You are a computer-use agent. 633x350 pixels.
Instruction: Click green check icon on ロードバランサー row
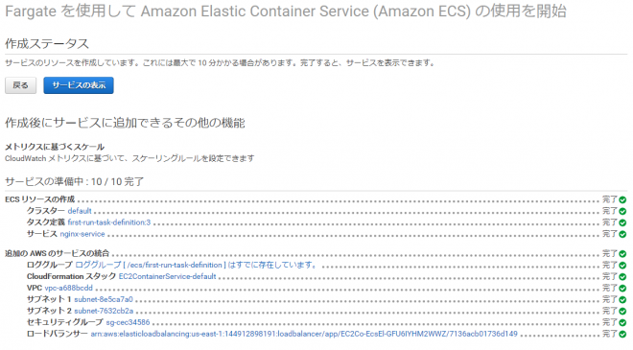coord(622,335)
